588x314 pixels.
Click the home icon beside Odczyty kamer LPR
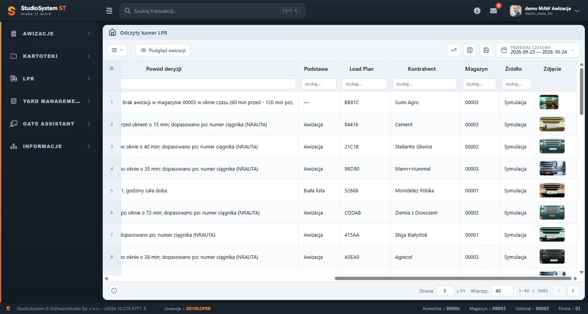[112, 33]
